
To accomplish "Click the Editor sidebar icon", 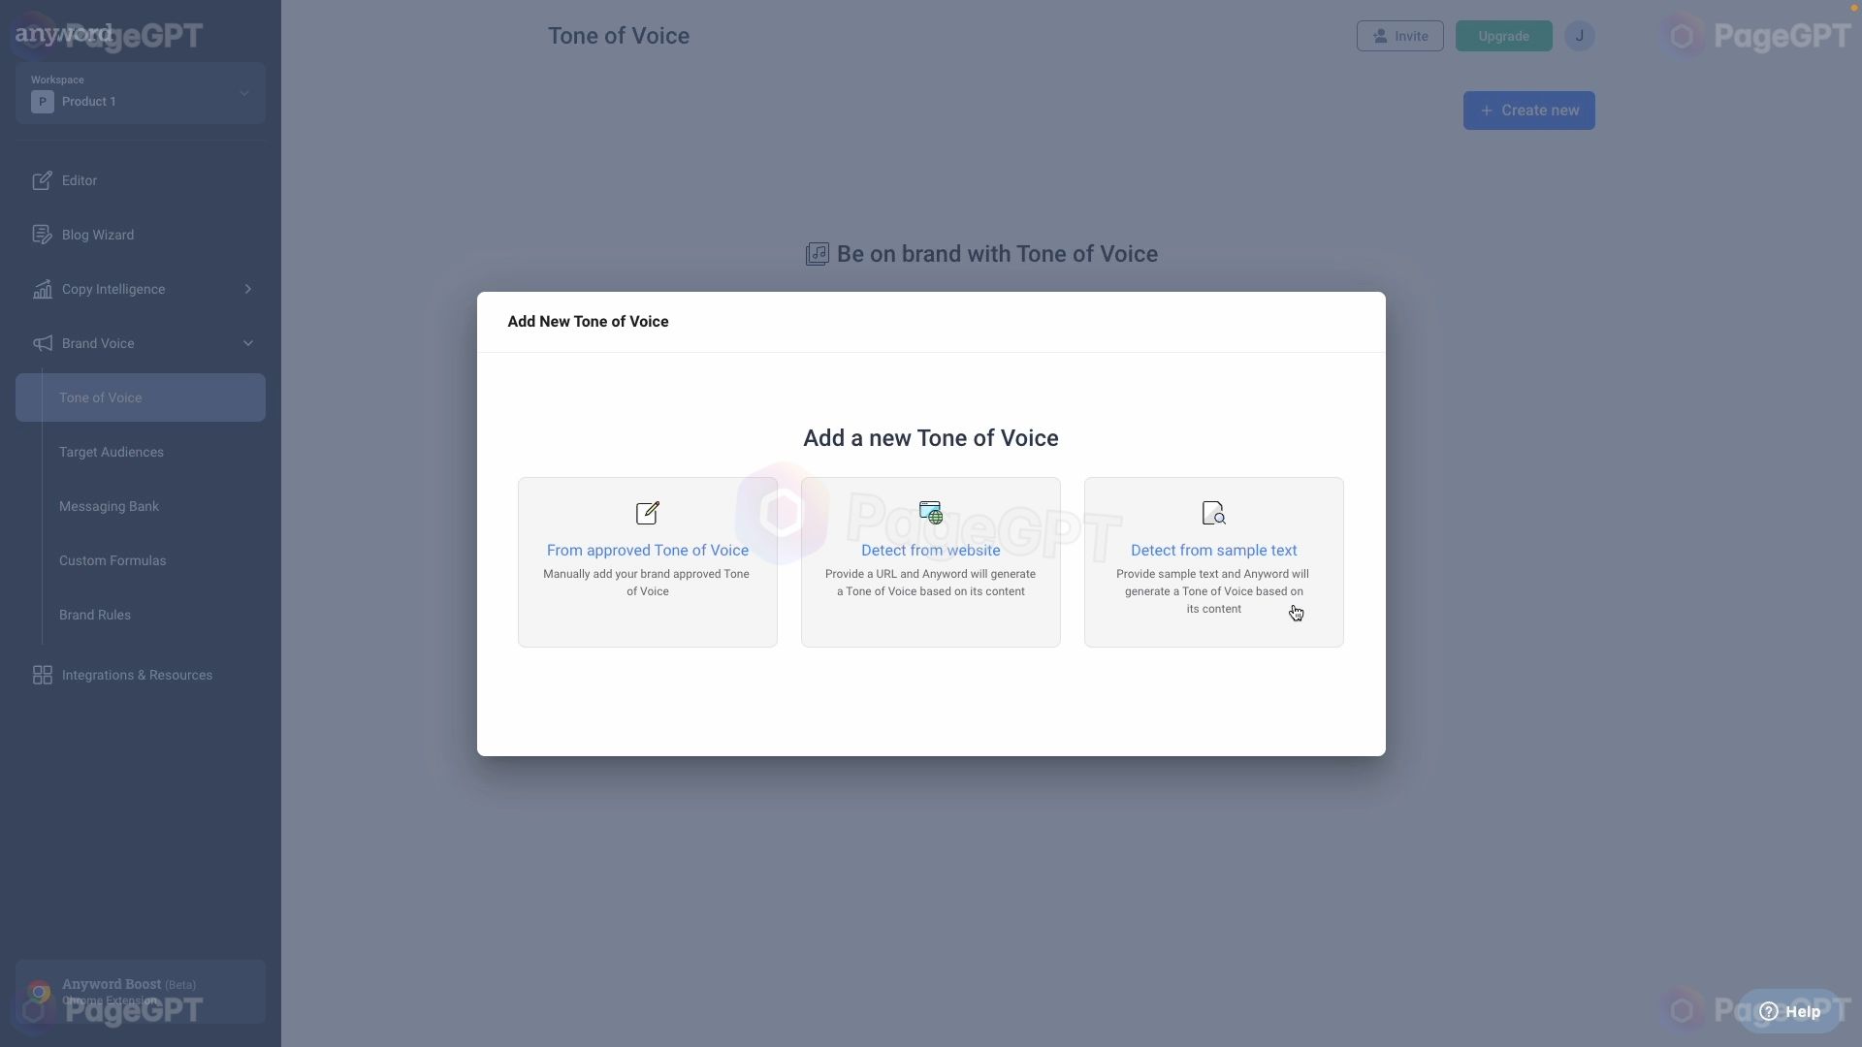I will (41, 180).
